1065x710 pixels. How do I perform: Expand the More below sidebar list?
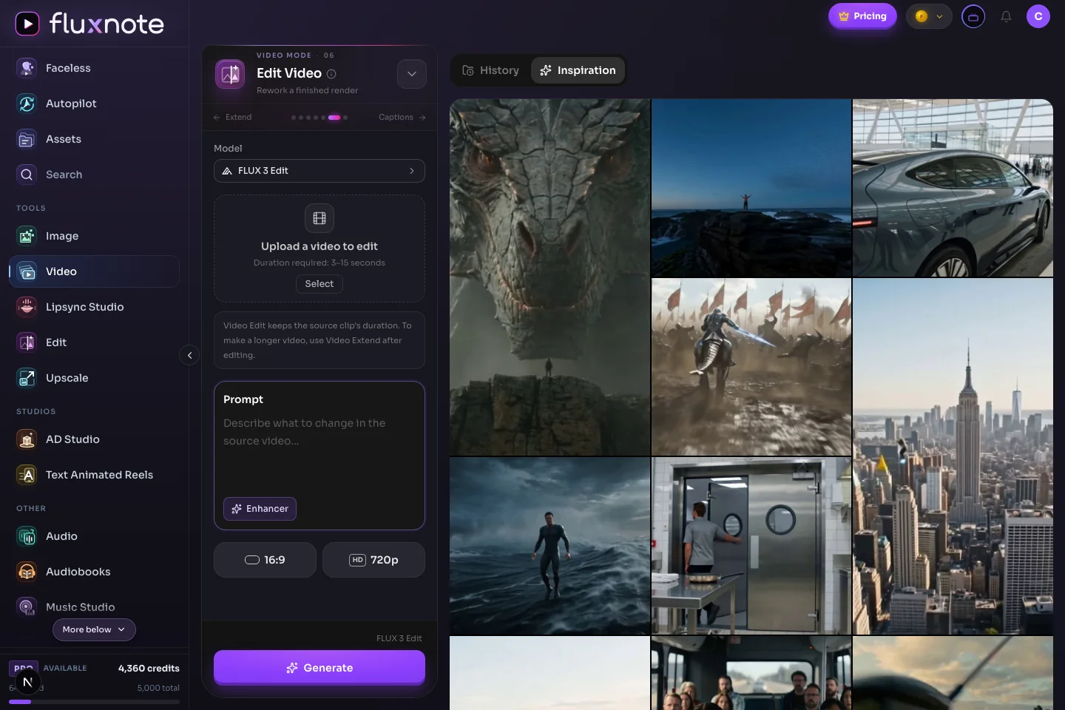point(94,629)
